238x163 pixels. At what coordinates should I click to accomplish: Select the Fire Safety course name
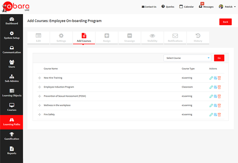pyautogui.click(x=49, y=114)
